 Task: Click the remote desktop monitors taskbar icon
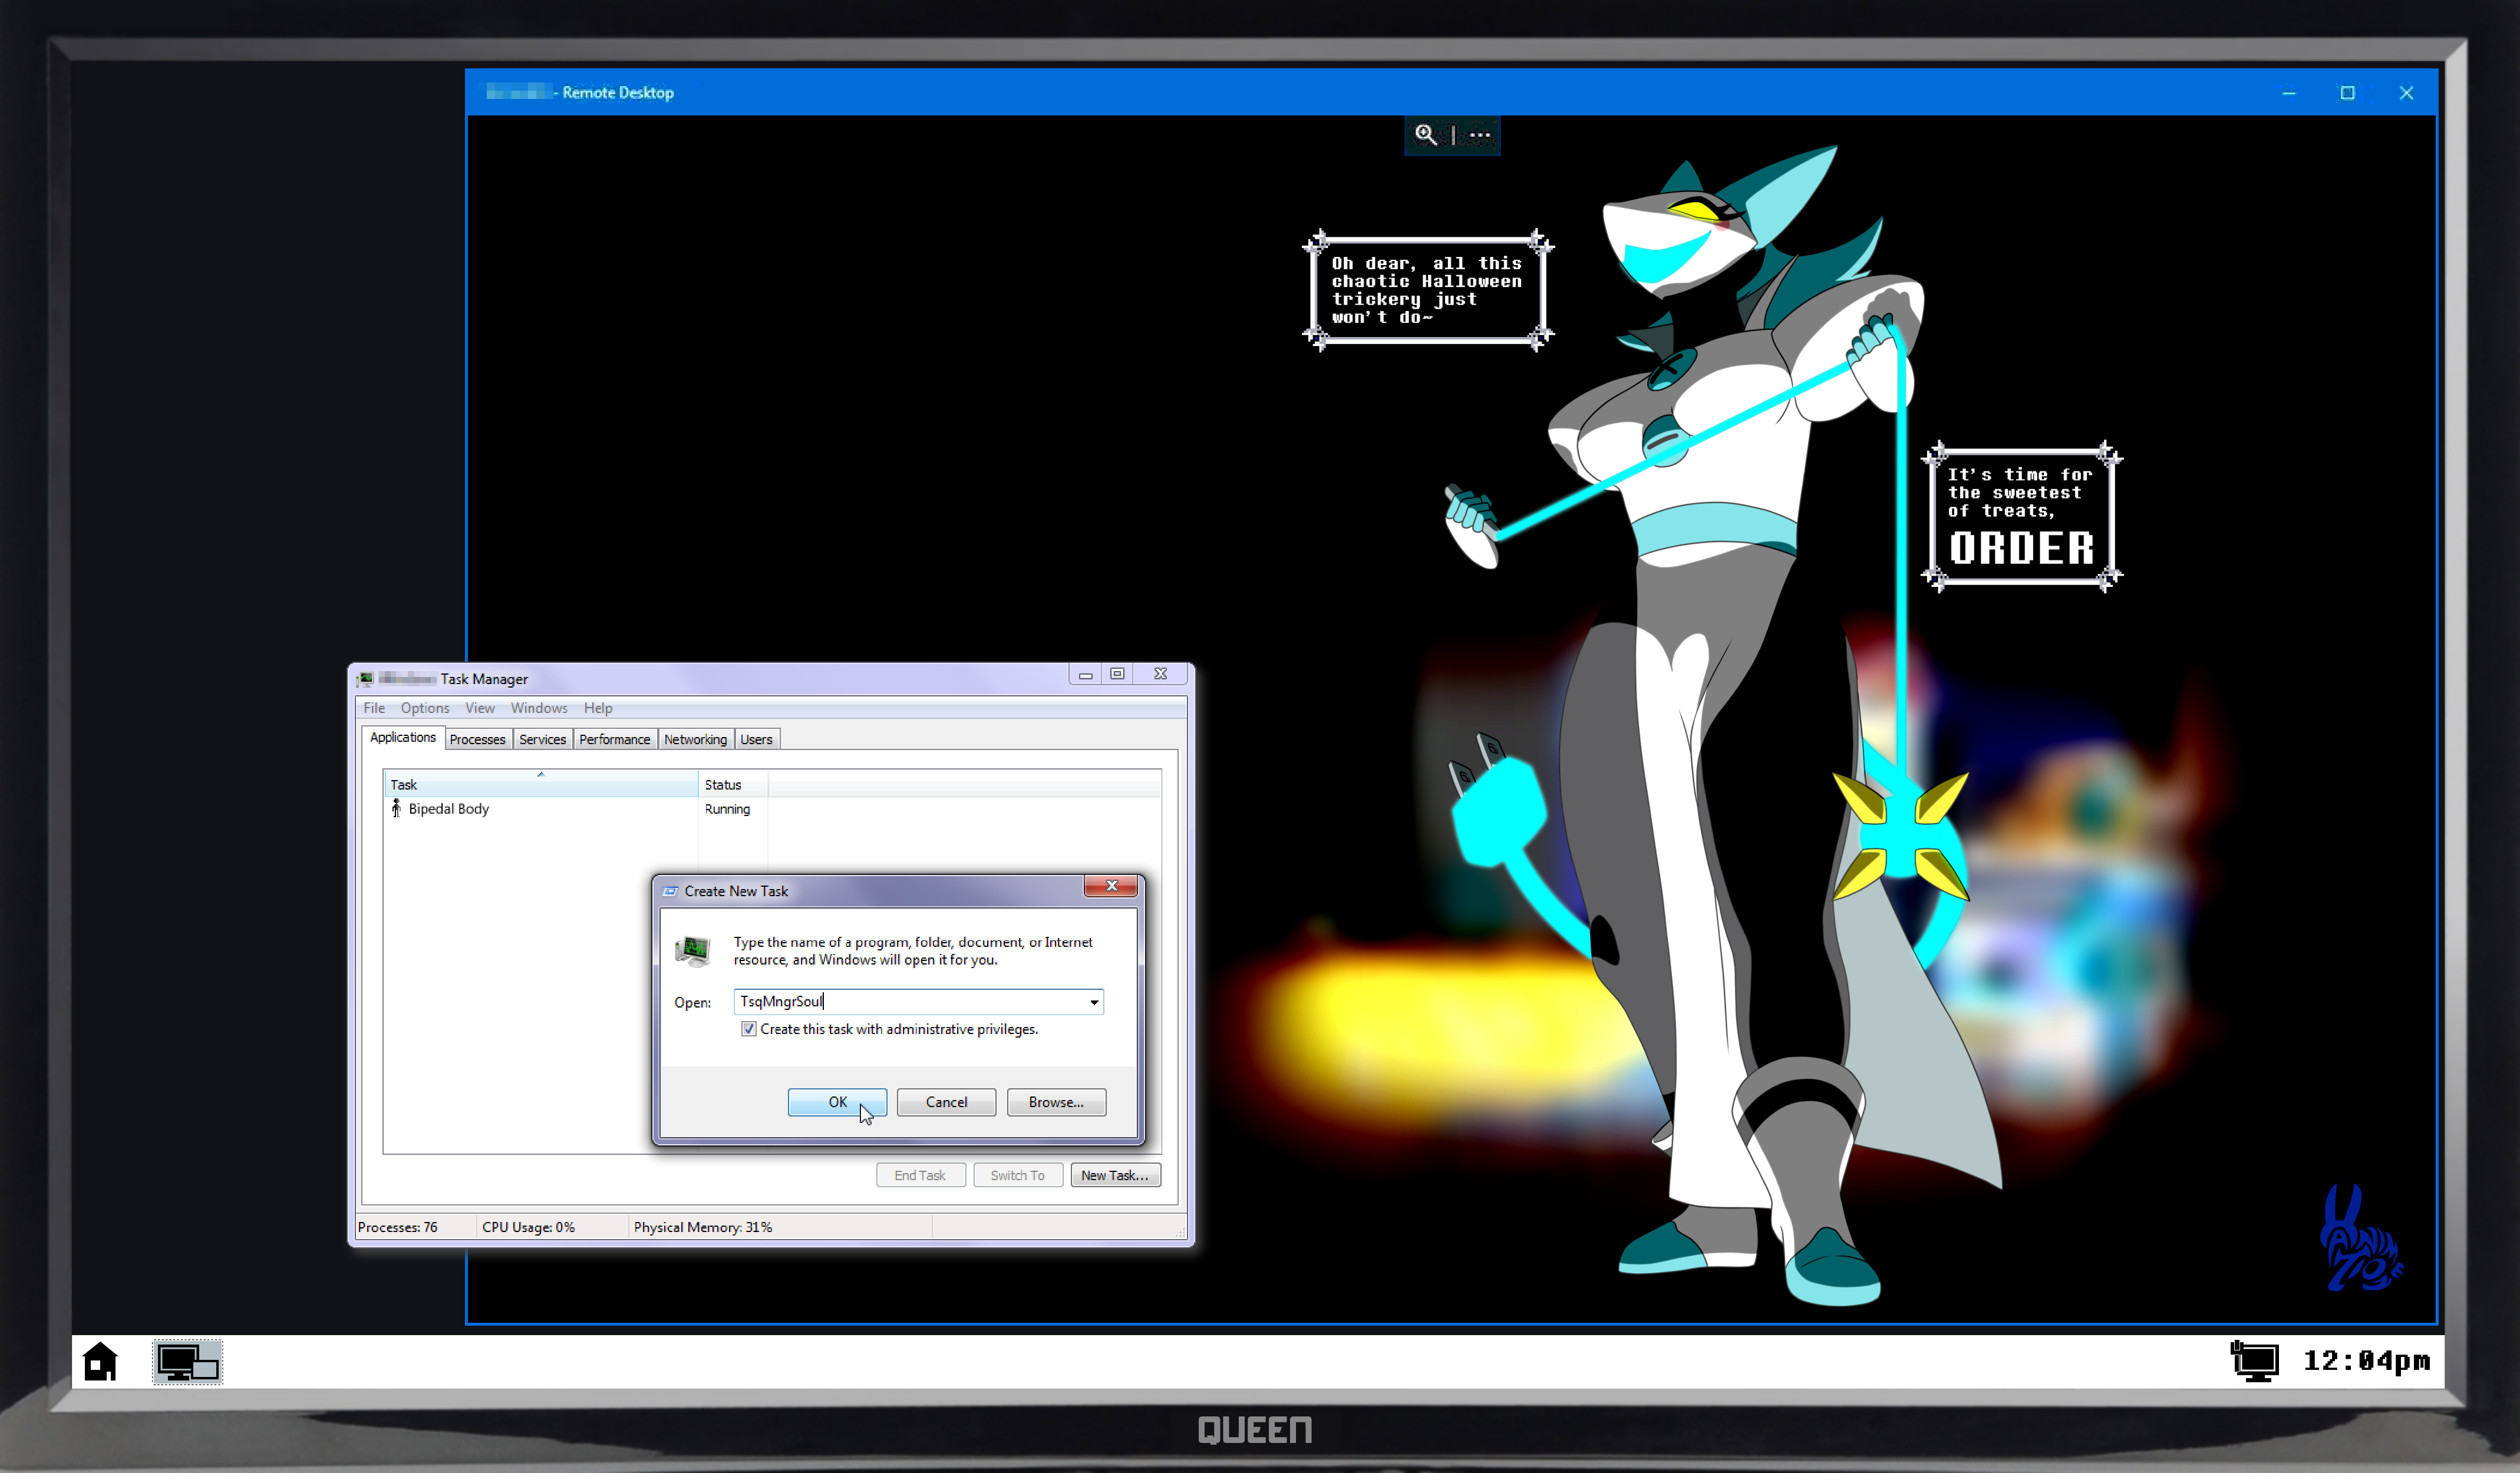point(188,1362)
